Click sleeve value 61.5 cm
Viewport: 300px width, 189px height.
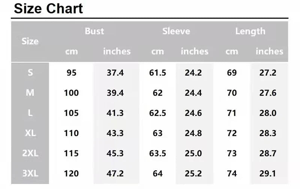157,73
